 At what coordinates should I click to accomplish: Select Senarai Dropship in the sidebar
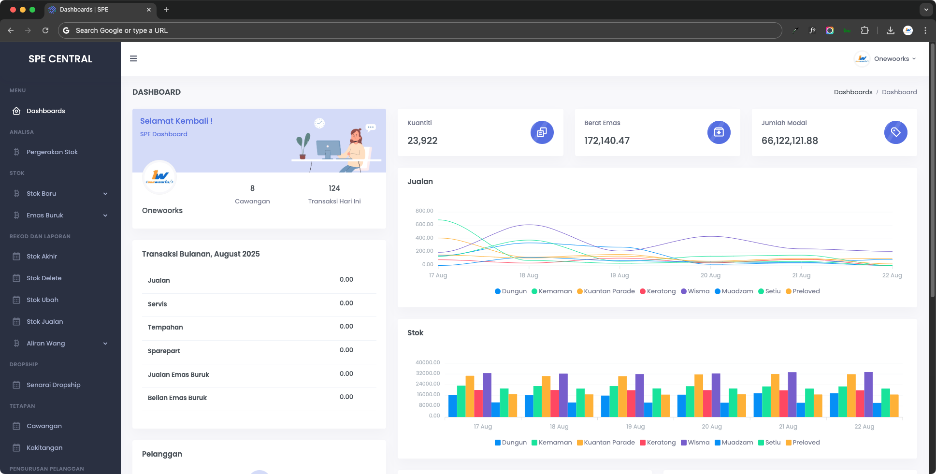tap(53, 385)
